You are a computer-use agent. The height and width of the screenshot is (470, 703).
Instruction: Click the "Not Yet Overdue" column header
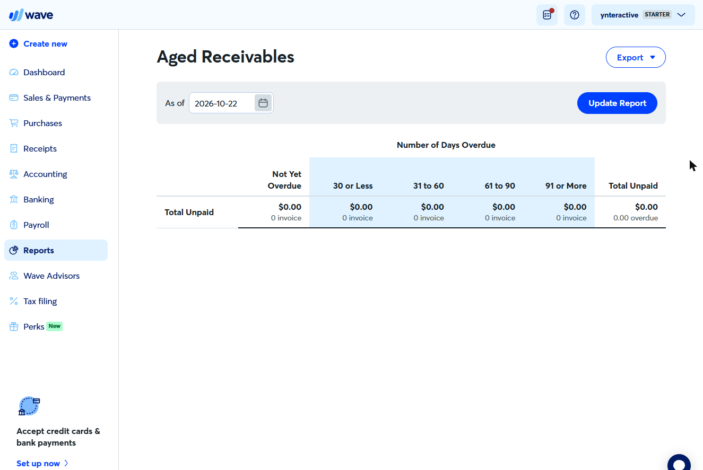click(284, 180)
